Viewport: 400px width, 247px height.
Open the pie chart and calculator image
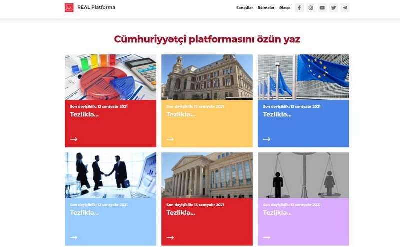pos(110,77)
